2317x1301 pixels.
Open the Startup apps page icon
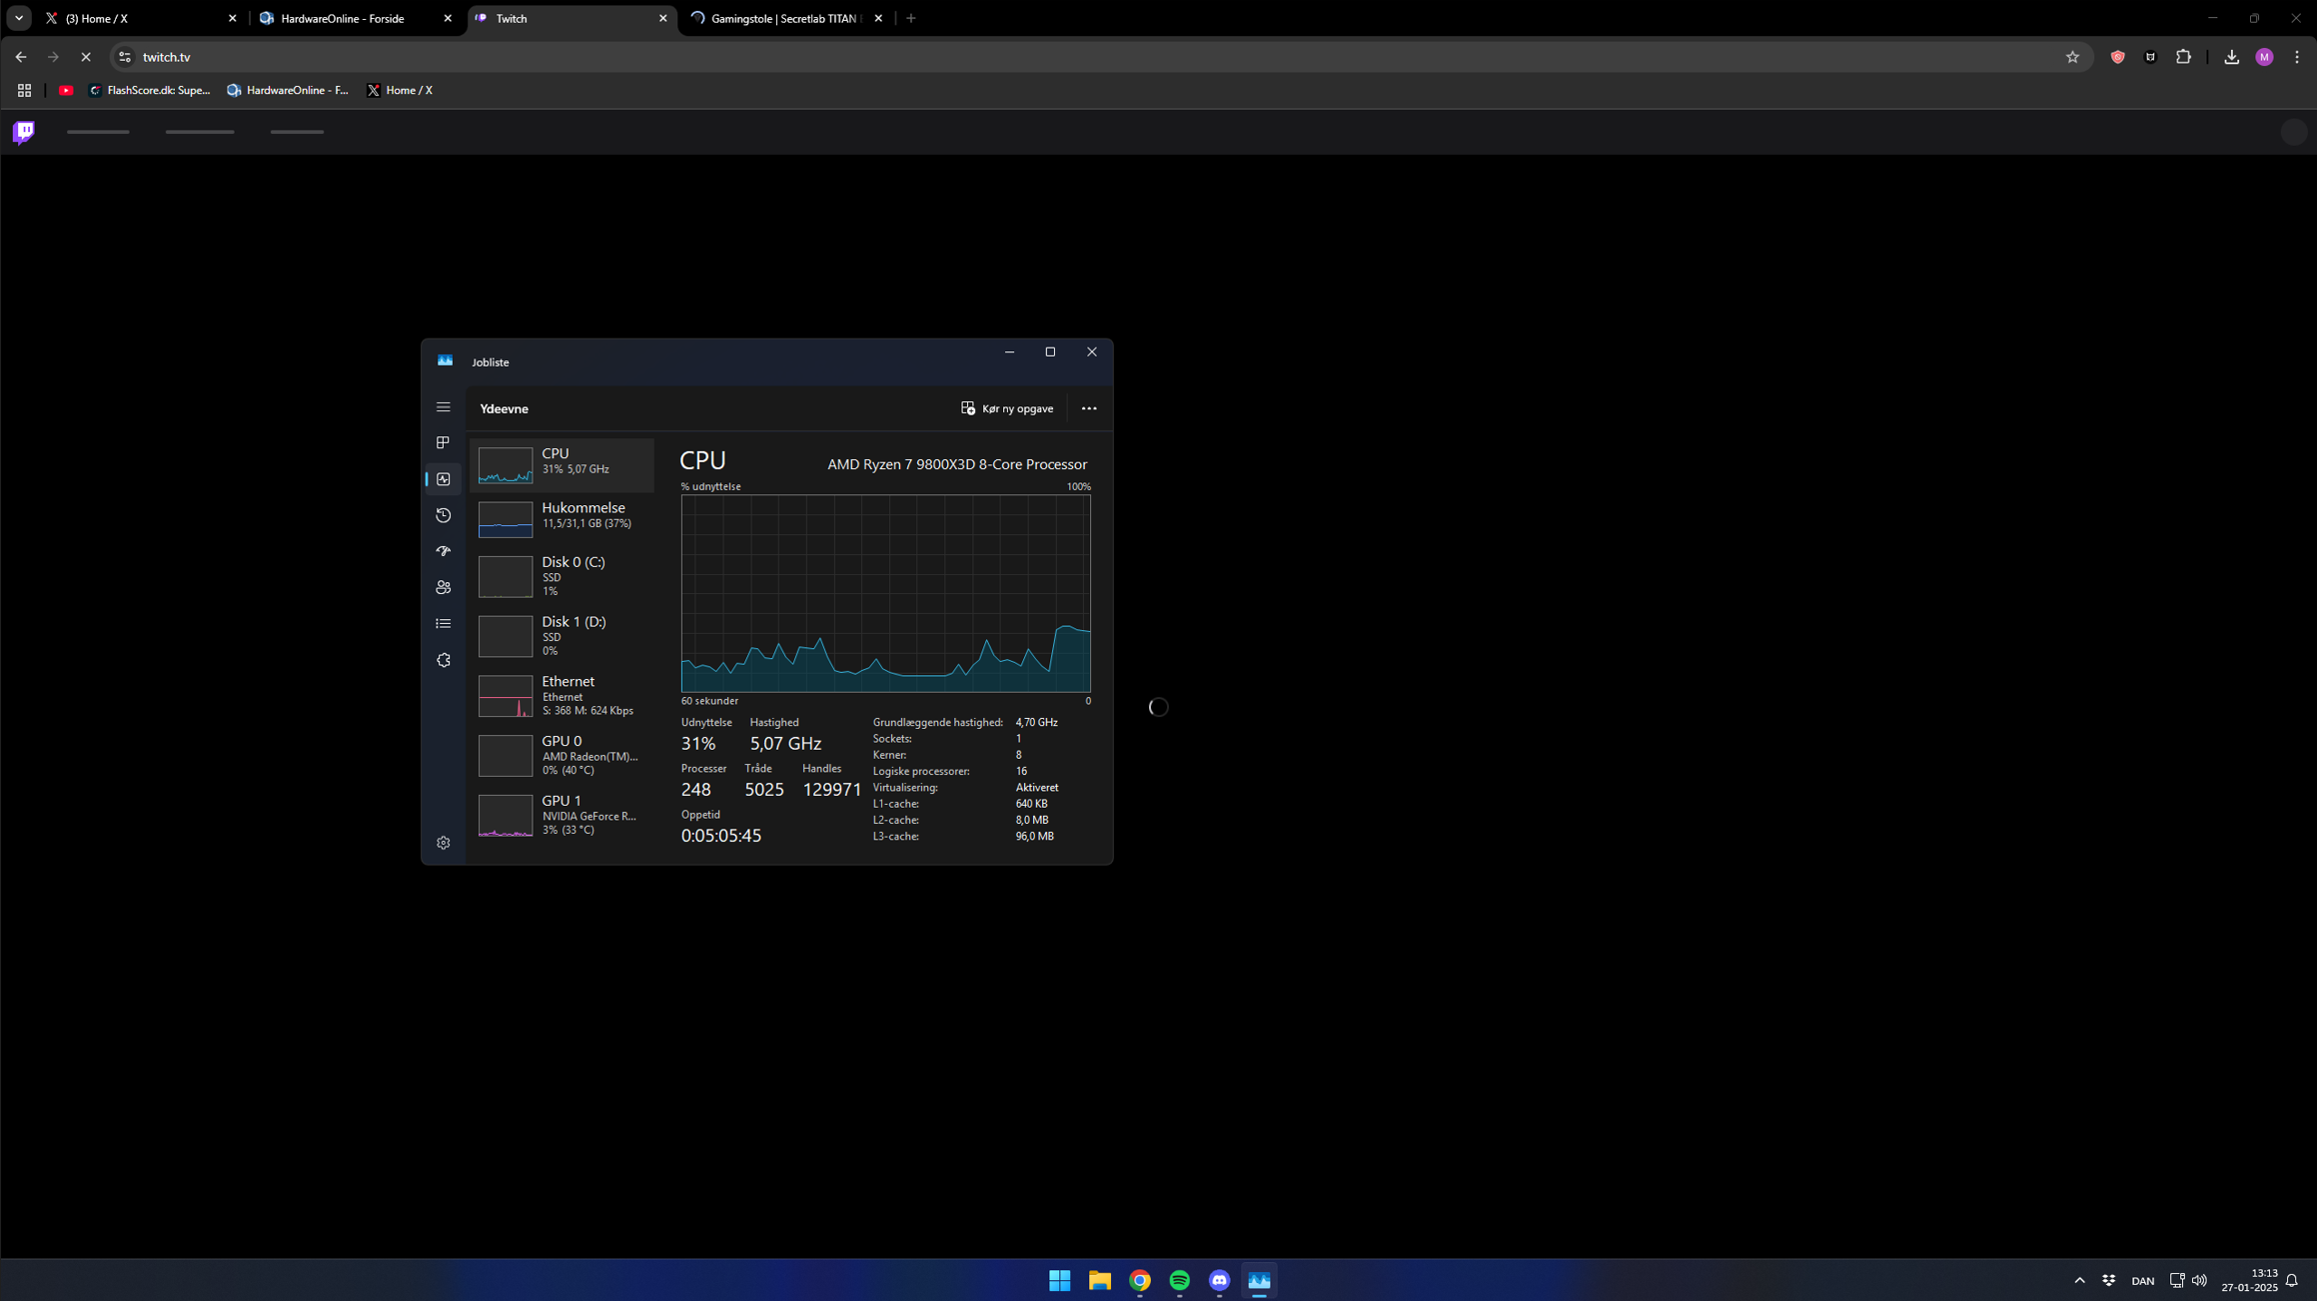coord(444,551)
